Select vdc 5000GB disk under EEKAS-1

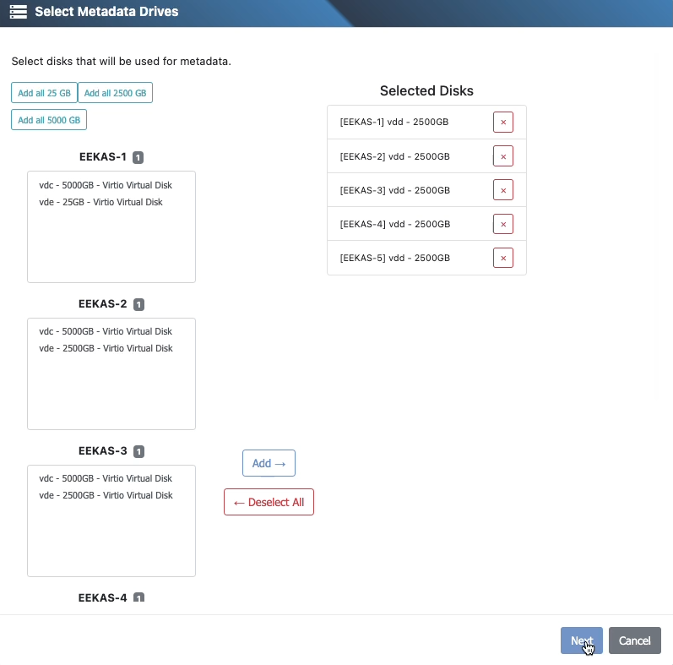pyautogui.click(x=105, y=185)
